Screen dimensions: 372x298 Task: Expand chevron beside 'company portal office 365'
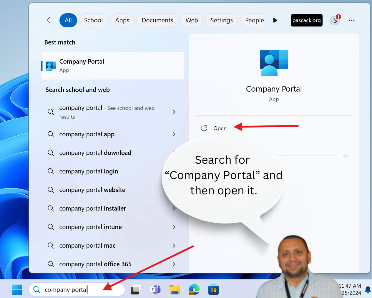click(174, 264)
